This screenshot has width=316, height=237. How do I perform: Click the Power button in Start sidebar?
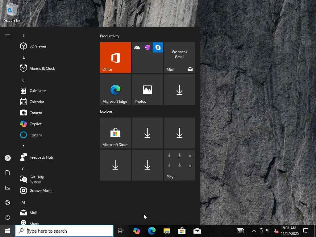(8, 217)
